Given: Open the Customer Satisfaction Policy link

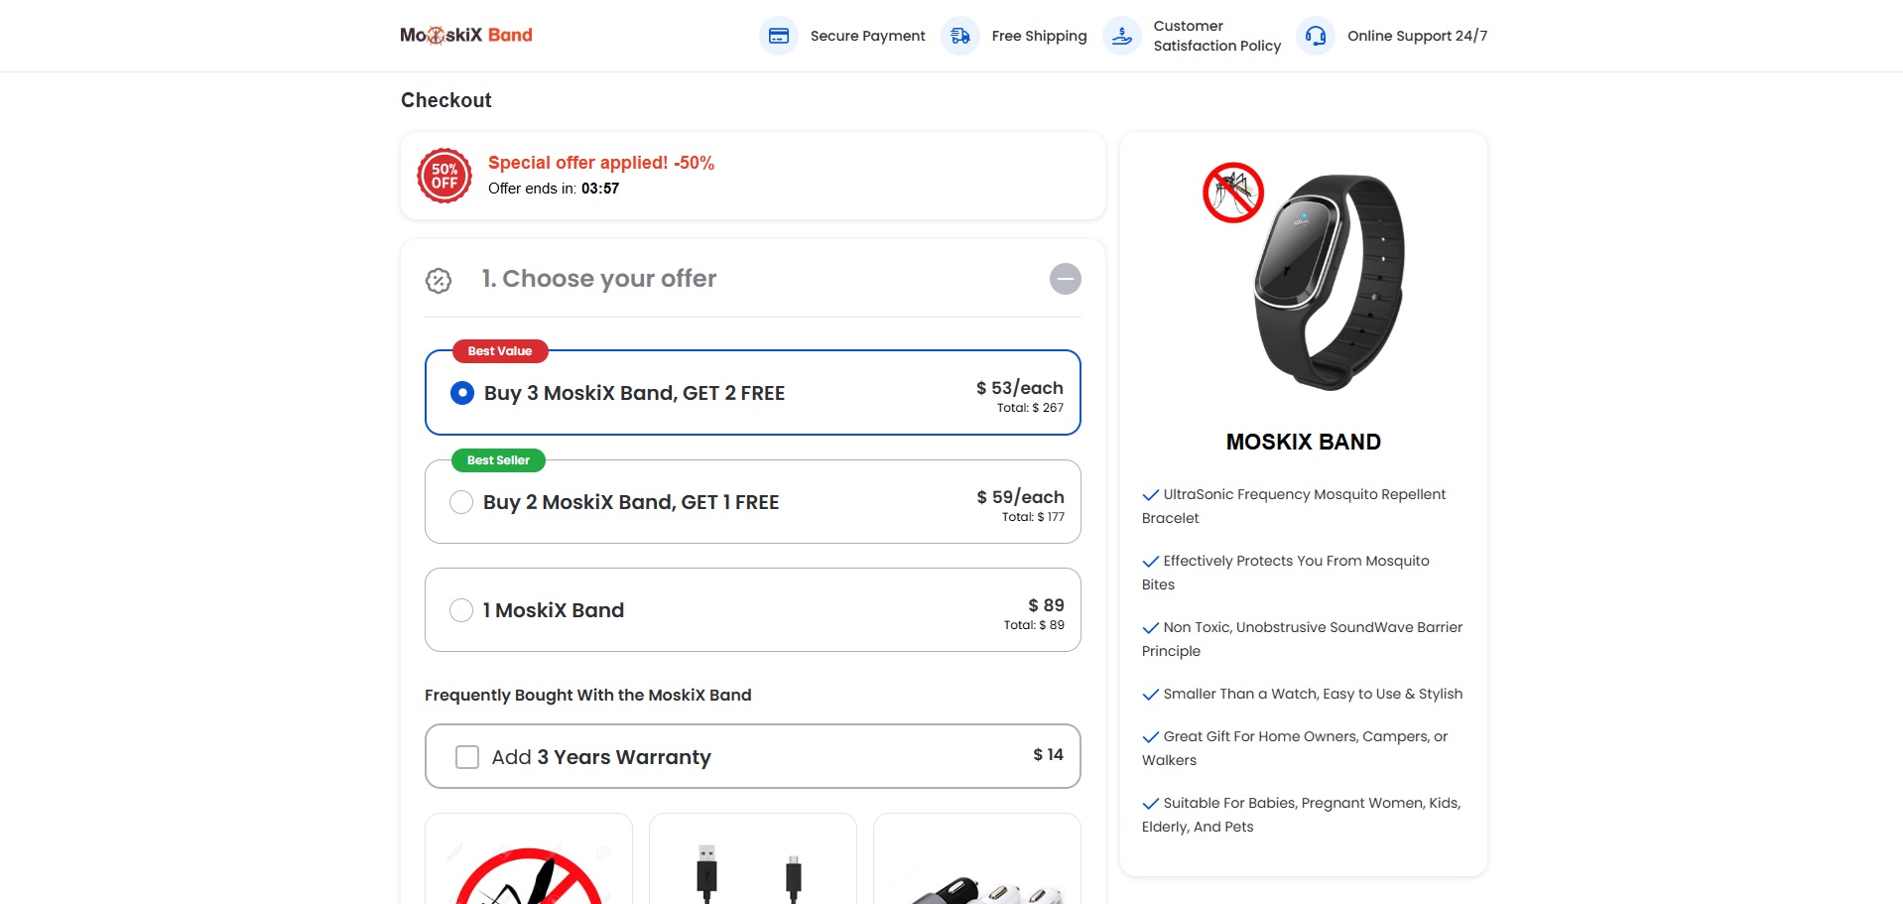Looking at the screenshot, I should [x=1217, y=36].
